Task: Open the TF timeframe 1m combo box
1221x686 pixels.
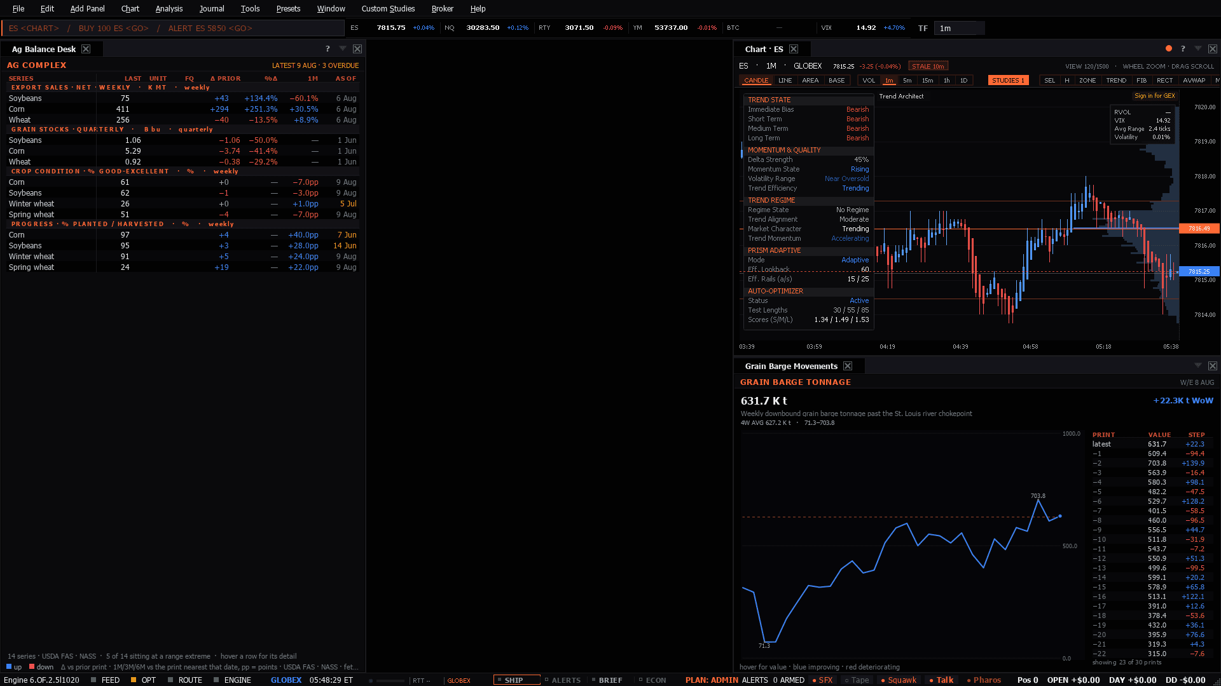Action: 959,28
